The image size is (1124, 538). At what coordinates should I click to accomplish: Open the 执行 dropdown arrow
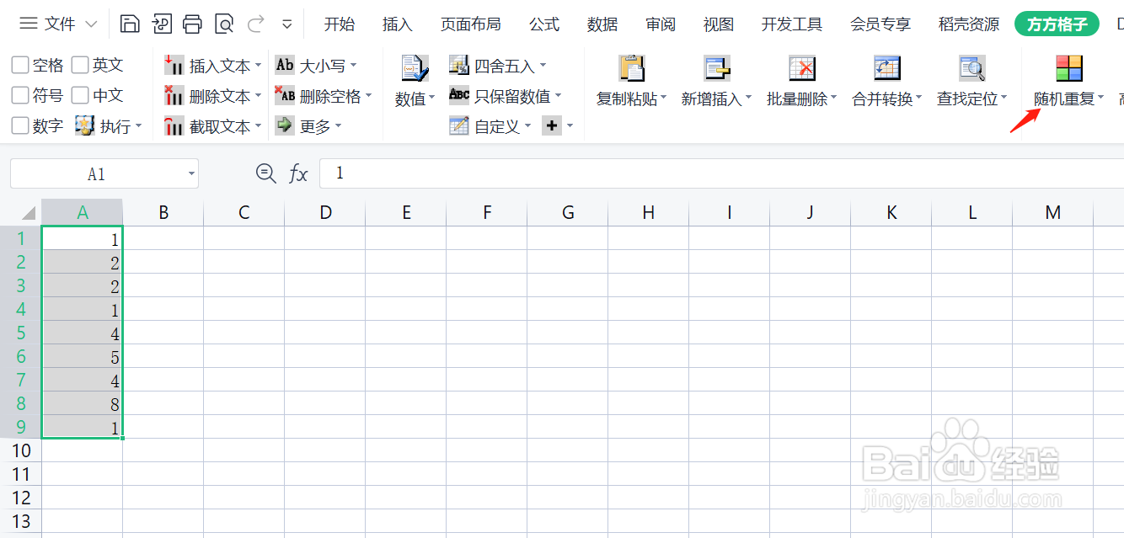(x=138, y=127)
